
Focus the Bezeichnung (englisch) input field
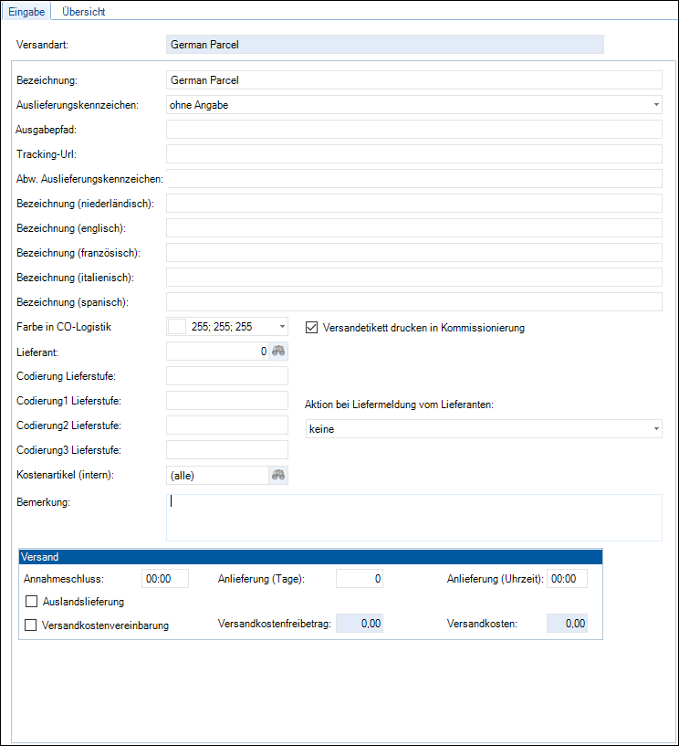[413, 227]
